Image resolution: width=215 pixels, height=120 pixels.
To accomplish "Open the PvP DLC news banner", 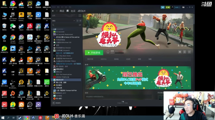I will coord(138,78).
